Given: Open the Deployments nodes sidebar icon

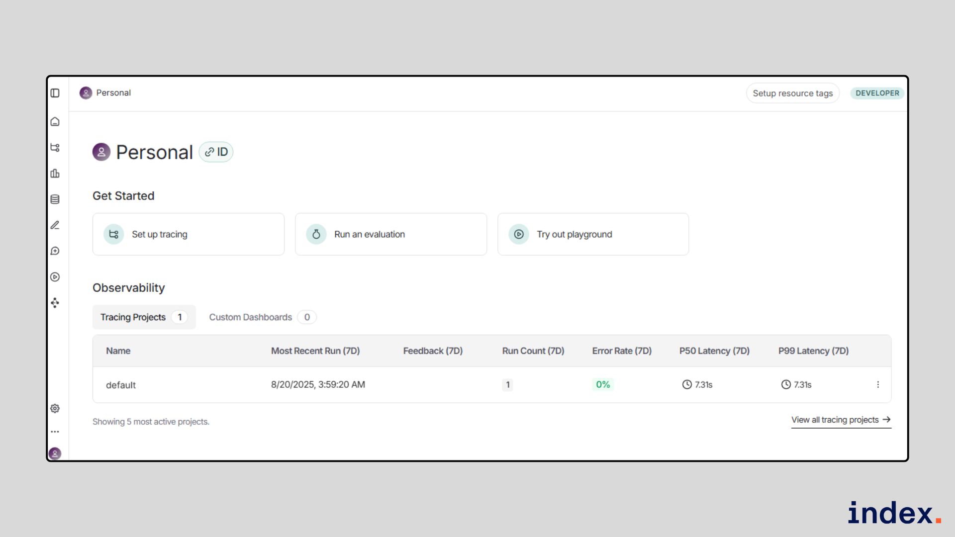Looking at the screenshot, I should pyautogui.click(x=55, y=303).
